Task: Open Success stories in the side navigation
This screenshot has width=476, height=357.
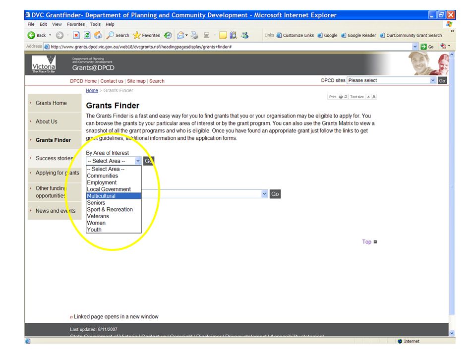Action: coord(55,158)
